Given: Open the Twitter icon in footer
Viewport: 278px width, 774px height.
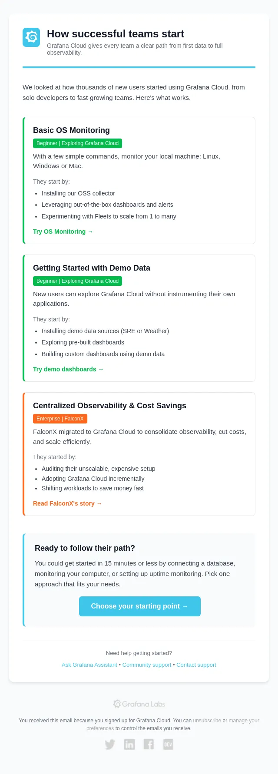Looking at the screenshot, I should click(x=110, y=744).
